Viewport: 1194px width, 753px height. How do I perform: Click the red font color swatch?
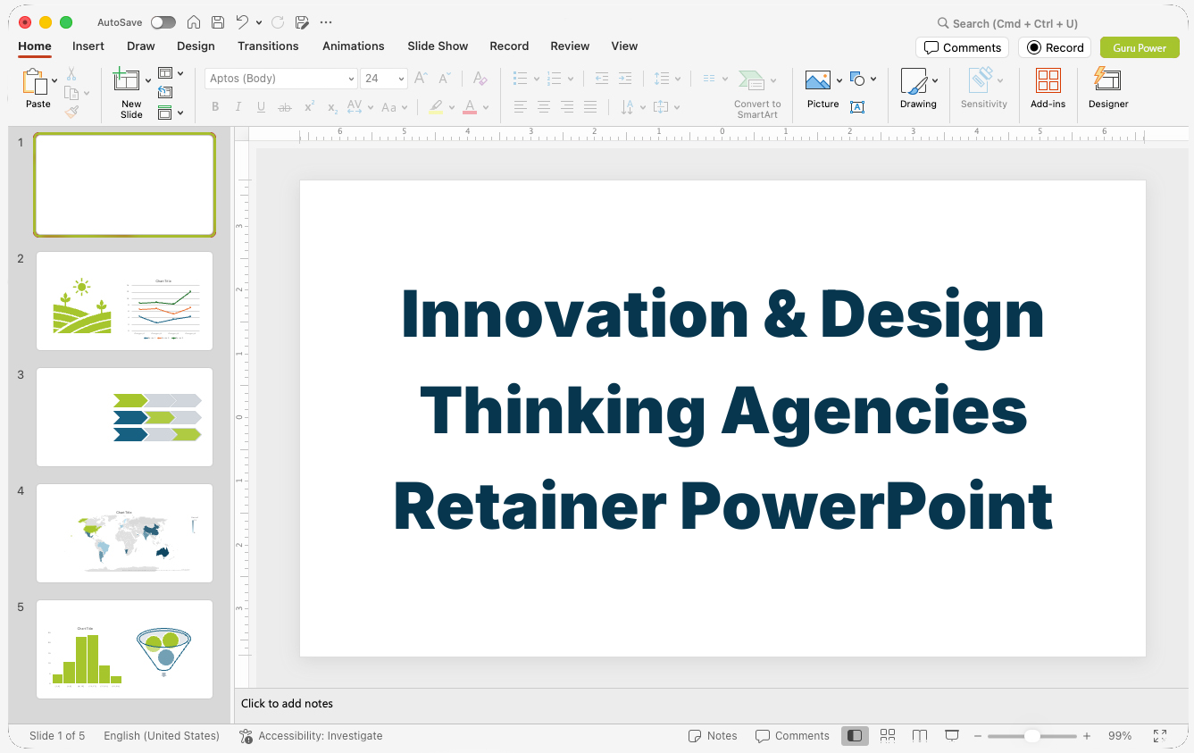(470, 107)
